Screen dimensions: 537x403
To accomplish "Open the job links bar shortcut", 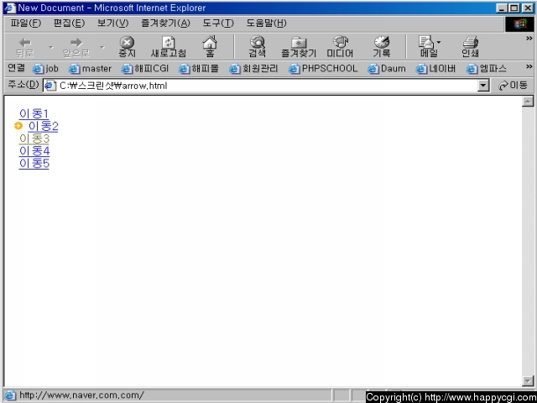I will (x=45, y=69).
